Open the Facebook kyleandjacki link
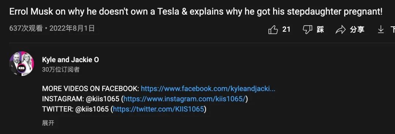This screenshot has width=395, height=134. 208,88
